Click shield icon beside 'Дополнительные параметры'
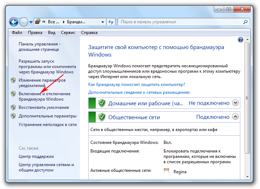Image resolution: width=260 pixels, height=189 pixels. [13, 116]
